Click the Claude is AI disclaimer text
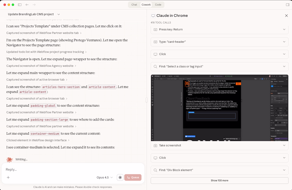 pos(73,187)
